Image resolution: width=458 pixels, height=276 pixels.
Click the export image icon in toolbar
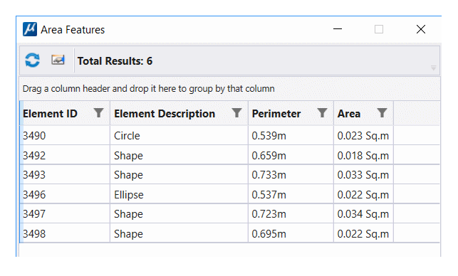58,60
